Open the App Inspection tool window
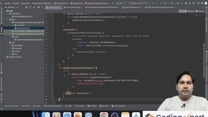This screenshot has height=117, width=208. point(118,106)
